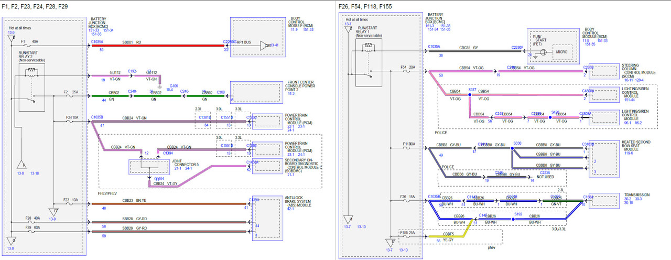The width and height of the screenshot is (671, 260).
Task: Select connector label C3183B
Action: click(589, 144)
